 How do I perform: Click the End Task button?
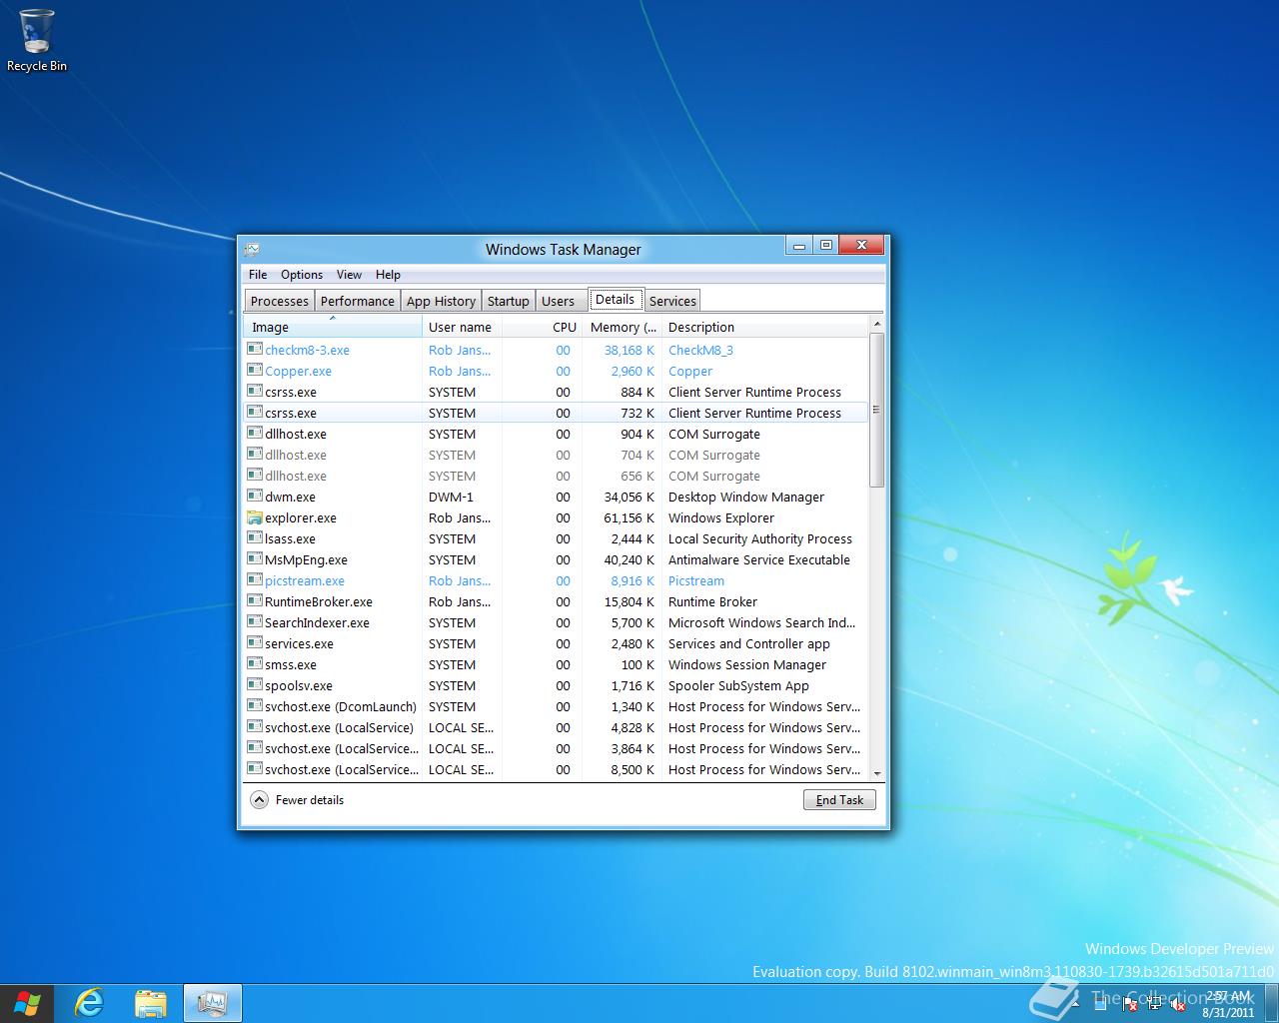tap(839, 800)
